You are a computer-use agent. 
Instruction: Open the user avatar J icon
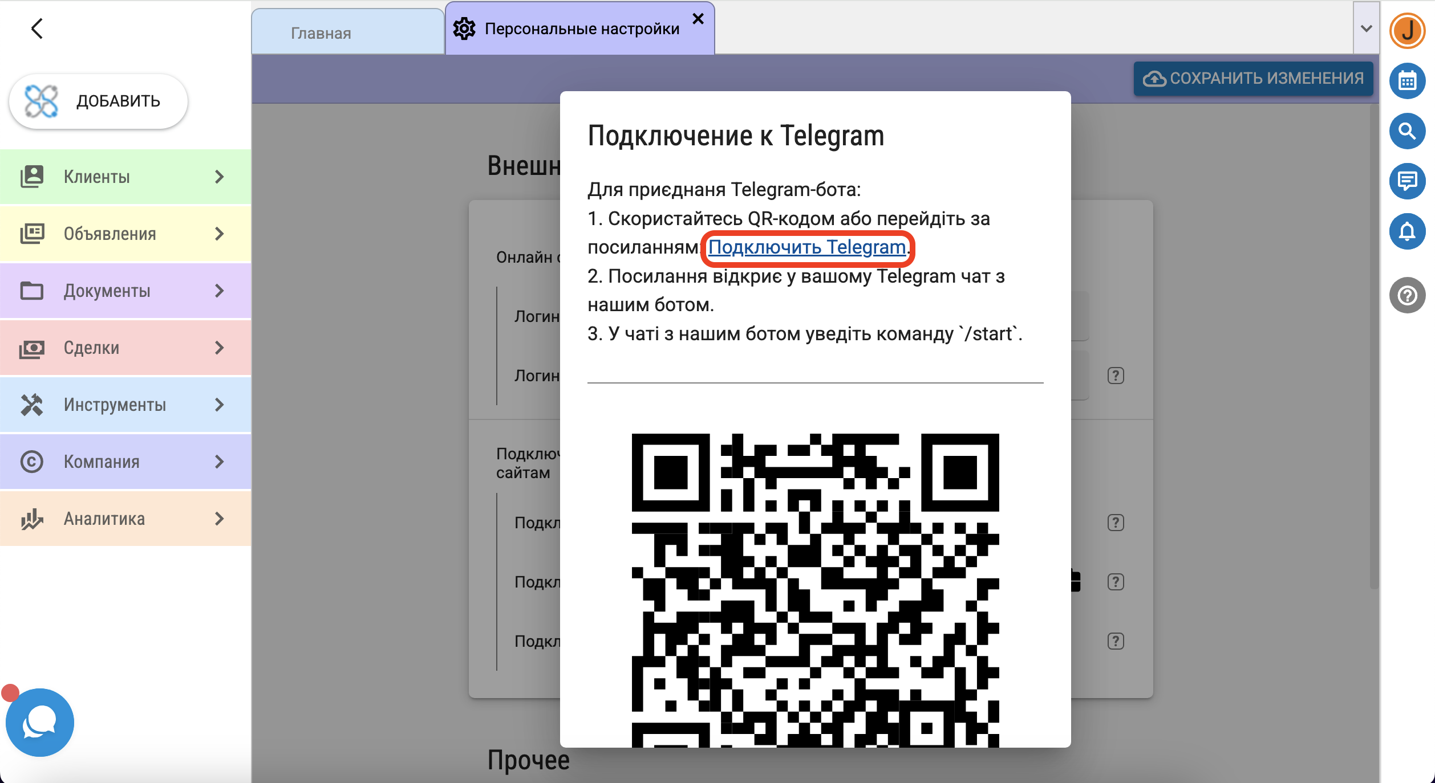point(1407,31)
